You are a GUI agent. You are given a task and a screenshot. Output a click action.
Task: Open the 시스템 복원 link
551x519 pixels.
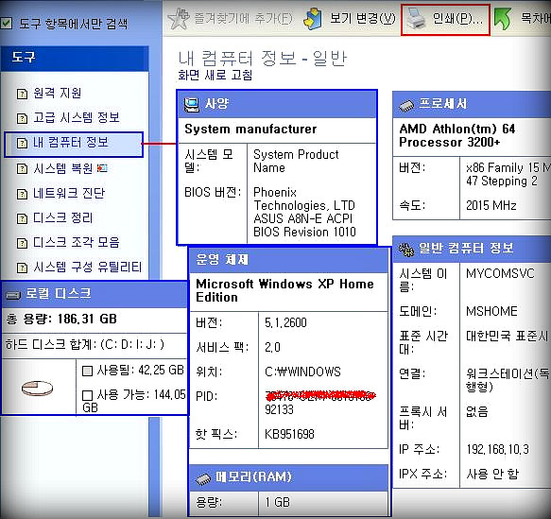(x=63, y=168)
